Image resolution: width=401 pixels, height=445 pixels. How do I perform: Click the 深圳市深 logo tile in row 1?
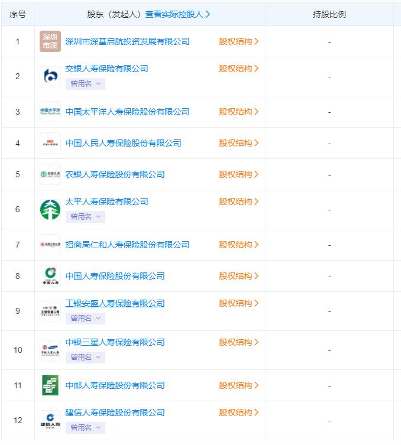(x=50, y=41)
